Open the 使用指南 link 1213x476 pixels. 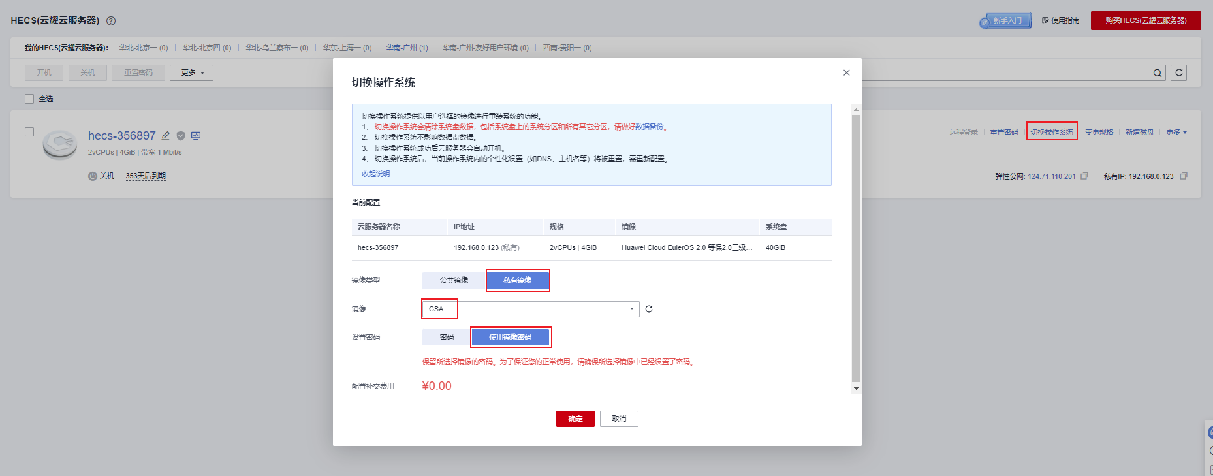coord(1060,20)
